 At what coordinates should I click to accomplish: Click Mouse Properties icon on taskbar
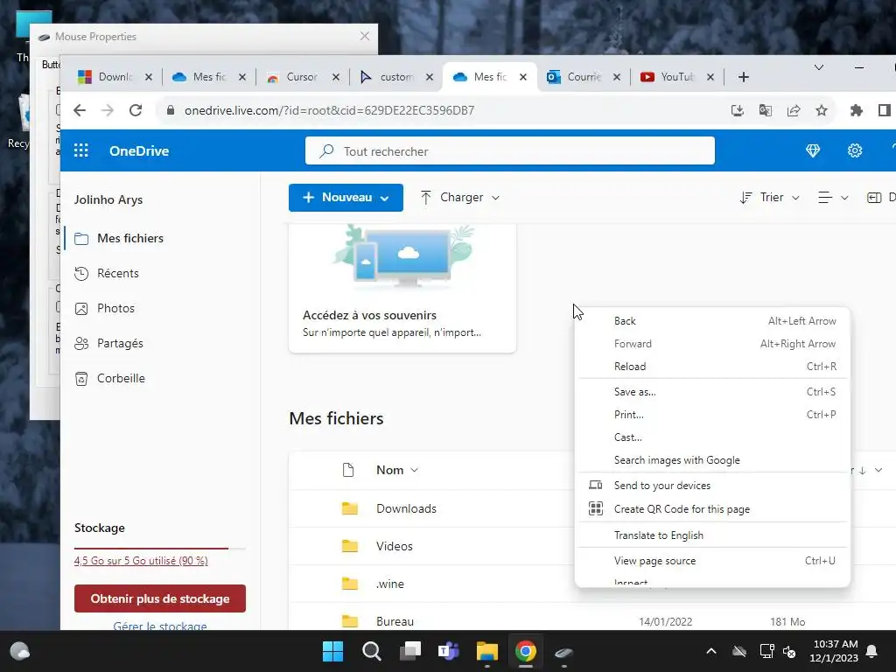point(564,651)
